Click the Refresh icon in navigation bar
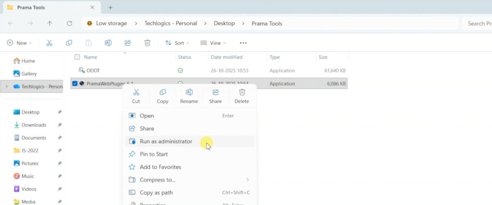This screenshot has width=492, height=205. 70,23
